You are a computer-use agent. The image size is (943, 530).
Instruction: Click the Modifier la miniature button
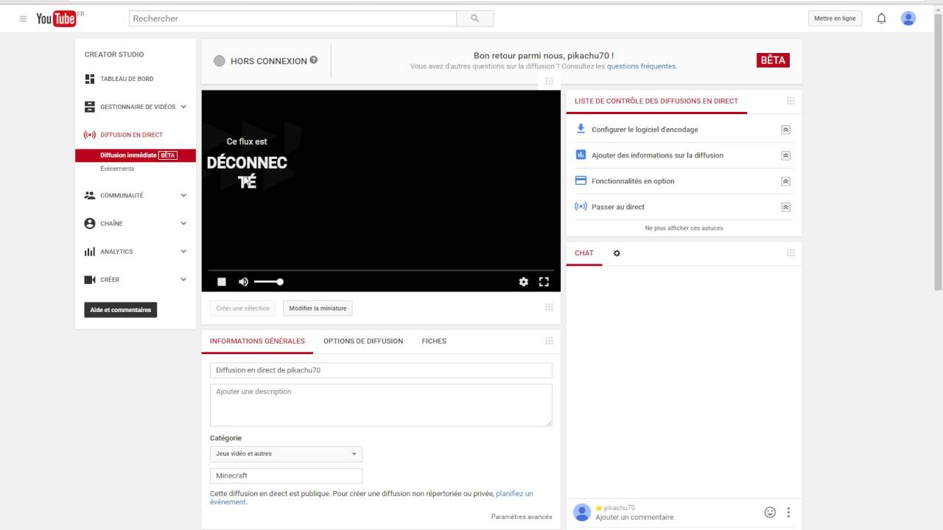click(318, 308)
